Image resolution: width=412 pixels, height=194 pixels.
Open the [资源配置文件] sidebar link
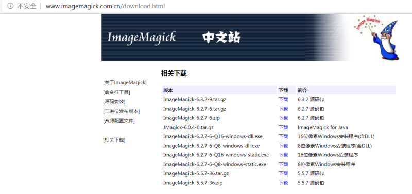[x=119, y=121]
